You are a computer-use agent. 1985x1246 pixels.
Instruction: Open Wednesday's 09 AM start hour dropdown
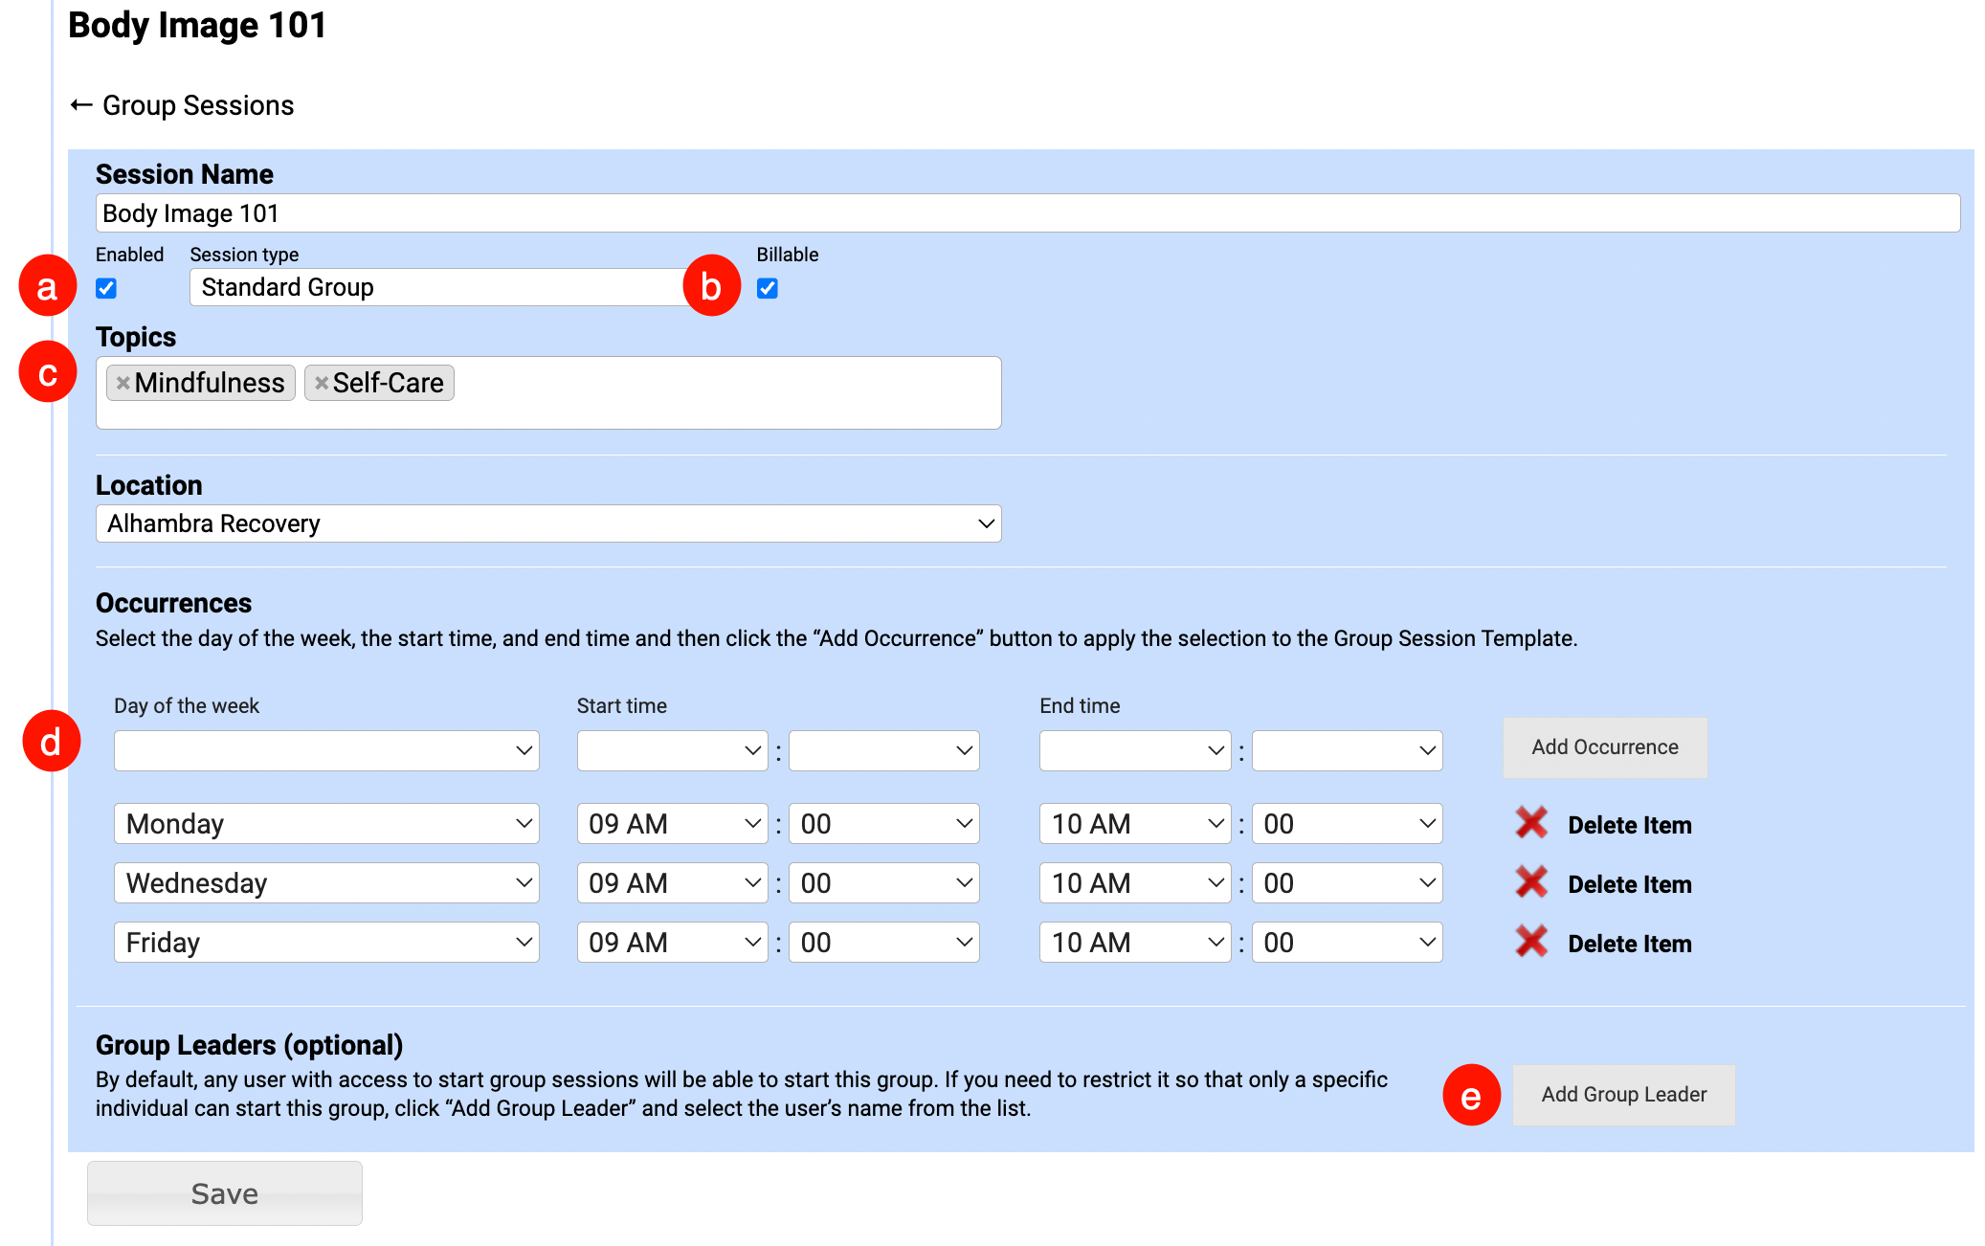click(x=672, y=882)
